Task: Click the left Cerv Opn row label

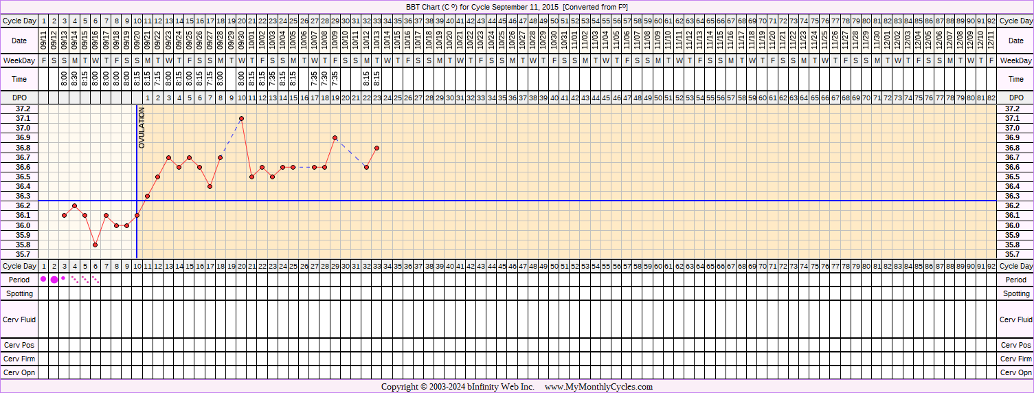Action: coord(19,372)
